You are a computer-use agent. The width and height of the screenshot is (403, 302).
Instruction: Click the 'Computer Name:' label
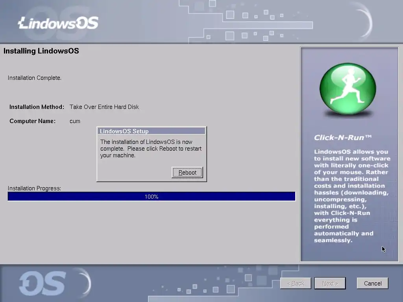click(x=32, y=121)
